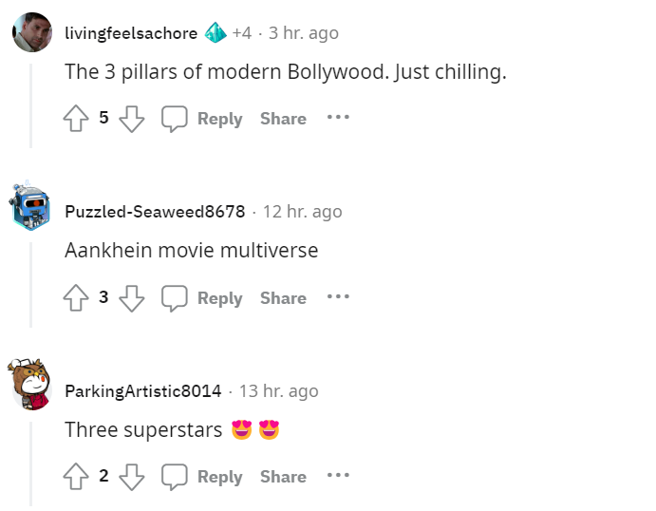Click the teal diamond award badge next to livingfeelsachore
This screenshot has height=511, width=656.
pos(216,32)
